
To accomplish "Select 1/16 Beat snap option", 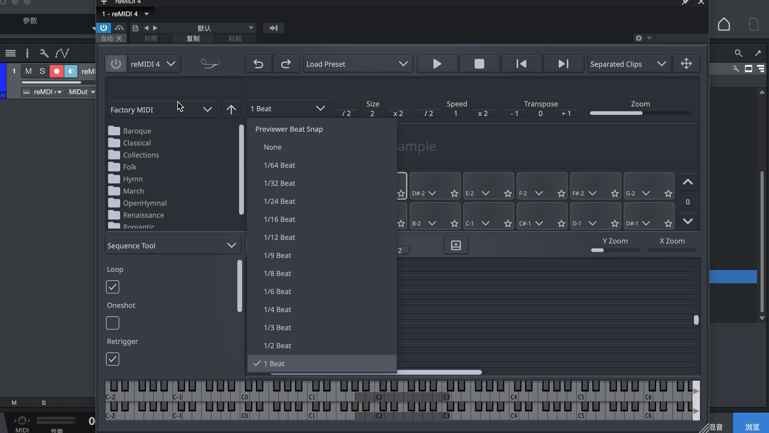I will point(322,219).
